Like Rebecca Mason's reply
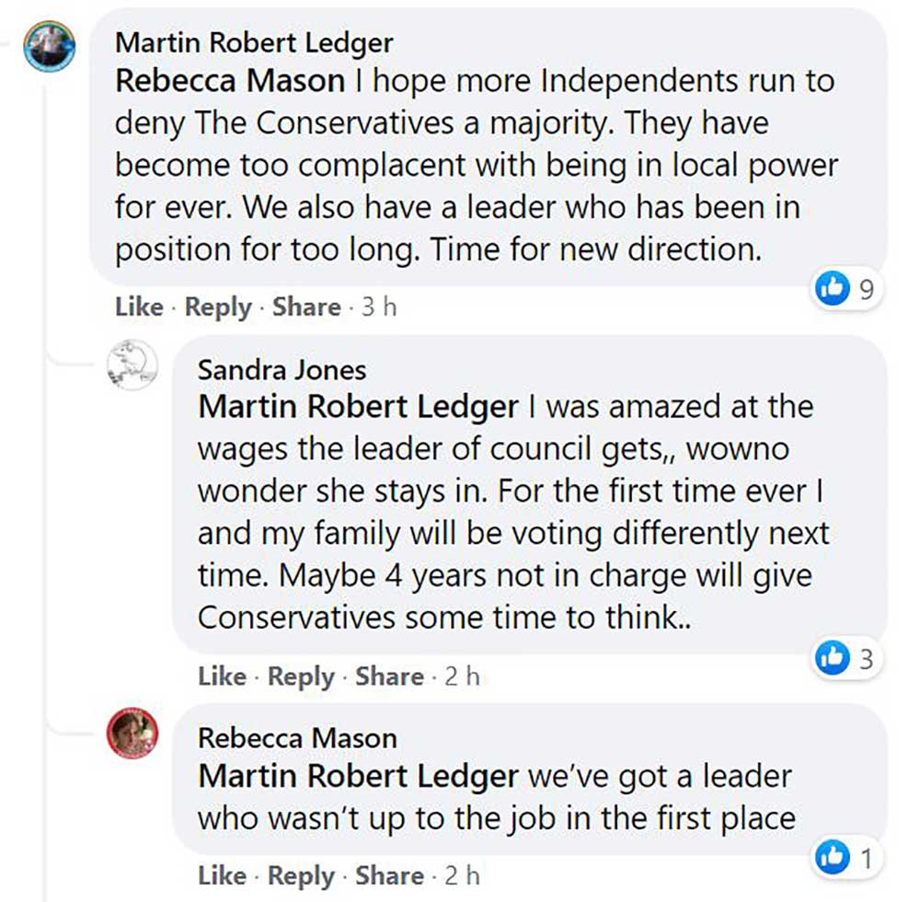 [222, 875]
